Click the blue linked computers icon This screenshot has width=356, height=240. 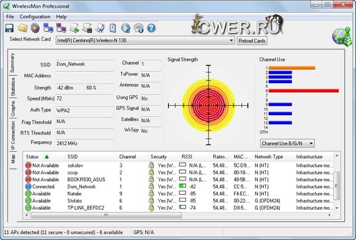[x=48, y=28]
